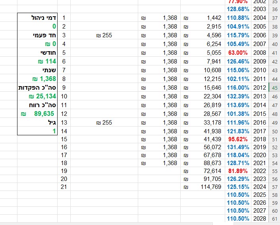This screenshot has width=280, height=225.
Task: Select the 132.39% growth cell
Action: 238,96
